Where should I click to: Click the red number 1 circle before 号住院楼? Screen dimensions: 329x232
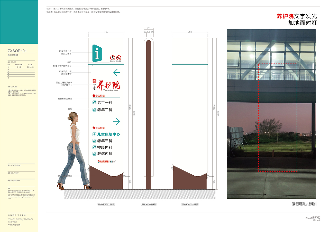point(94,96)
